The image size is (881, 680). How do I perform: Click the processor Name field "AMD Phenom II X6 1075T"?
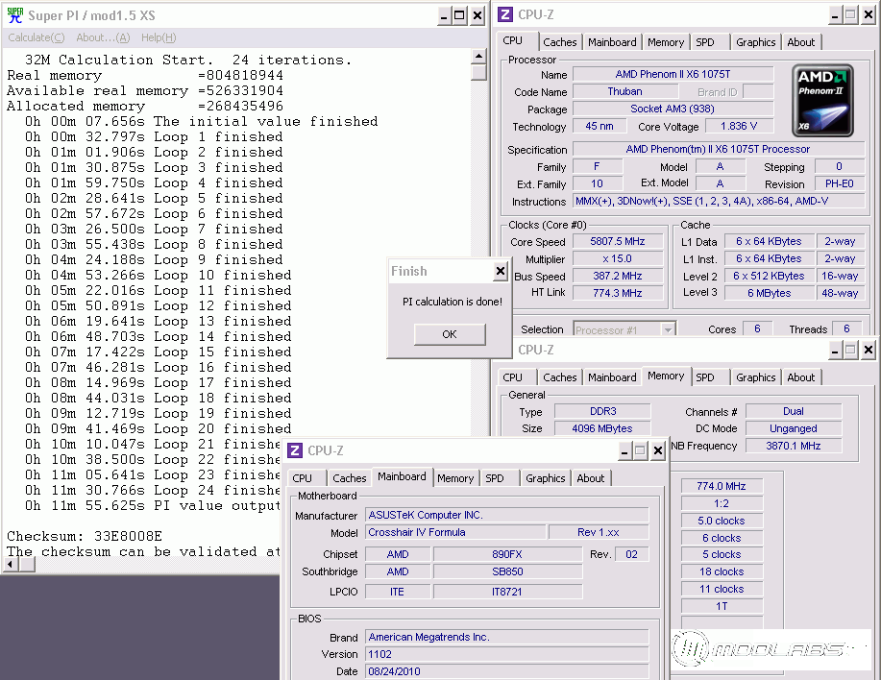[x=673, y=74]
